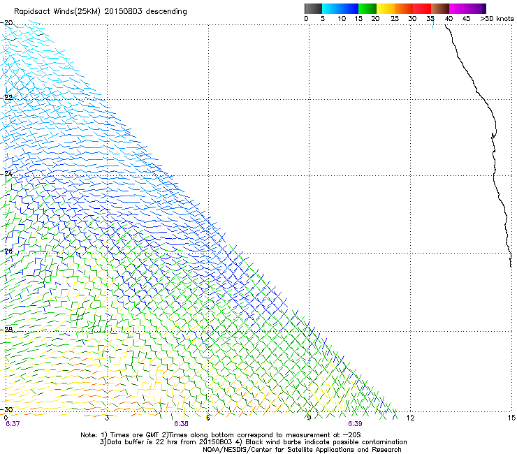Click the '9' longitude axis label
The image size is (517, 454).
coord(309,418)
